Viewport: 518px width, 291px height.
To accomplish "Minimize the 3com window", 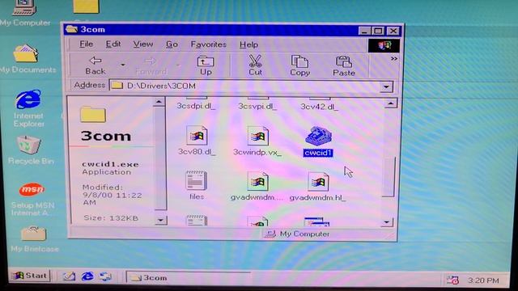I will 364,31.
